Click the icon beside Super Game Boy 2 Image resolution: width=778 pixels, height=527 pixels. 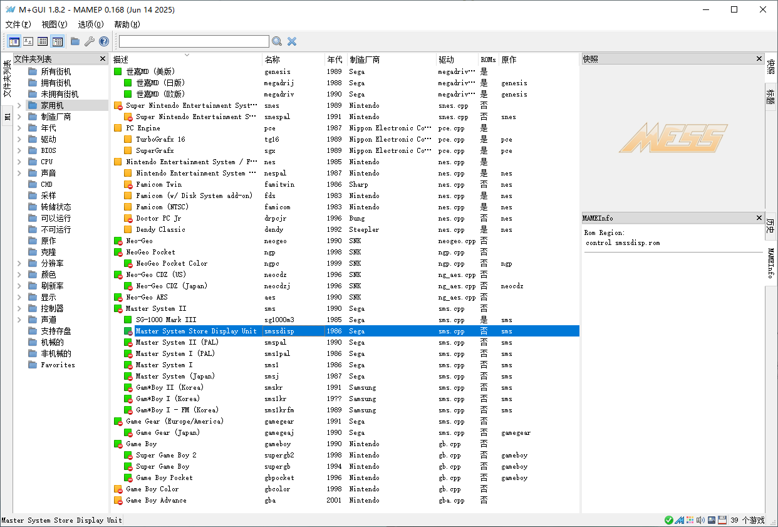click(x=128, y=455)
